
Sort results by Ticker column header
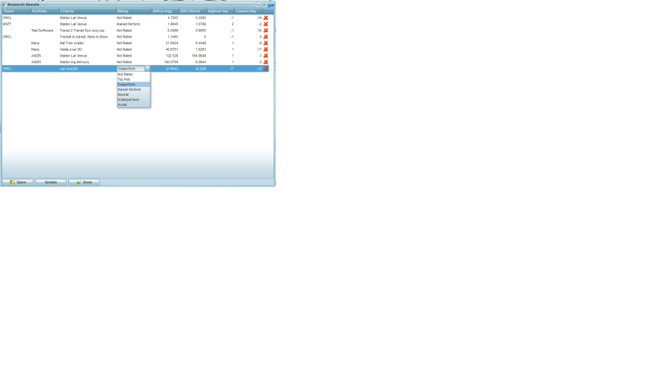click(x=15, y=11)
